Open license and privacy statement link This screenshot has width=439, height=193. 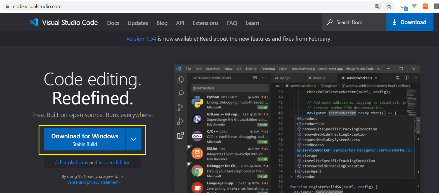pos(93,182)
